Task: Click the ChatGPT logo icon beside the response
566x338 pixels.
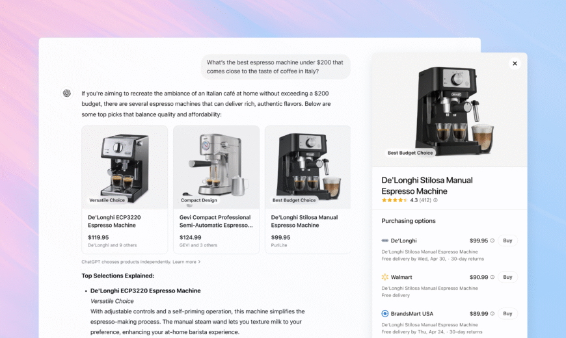Action: [x=67, y=94]
